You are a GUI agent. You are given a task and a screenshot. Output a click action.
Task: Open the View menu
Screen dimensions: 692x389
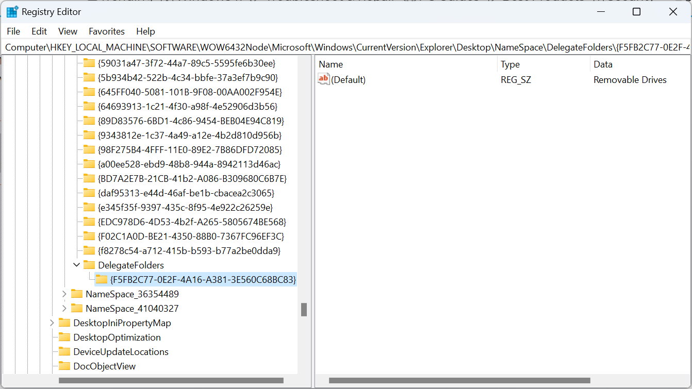coord(68,31)
